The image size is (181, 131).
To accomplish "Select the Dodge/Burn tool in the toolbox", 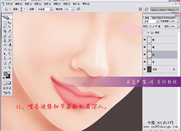I will [9, 49].
